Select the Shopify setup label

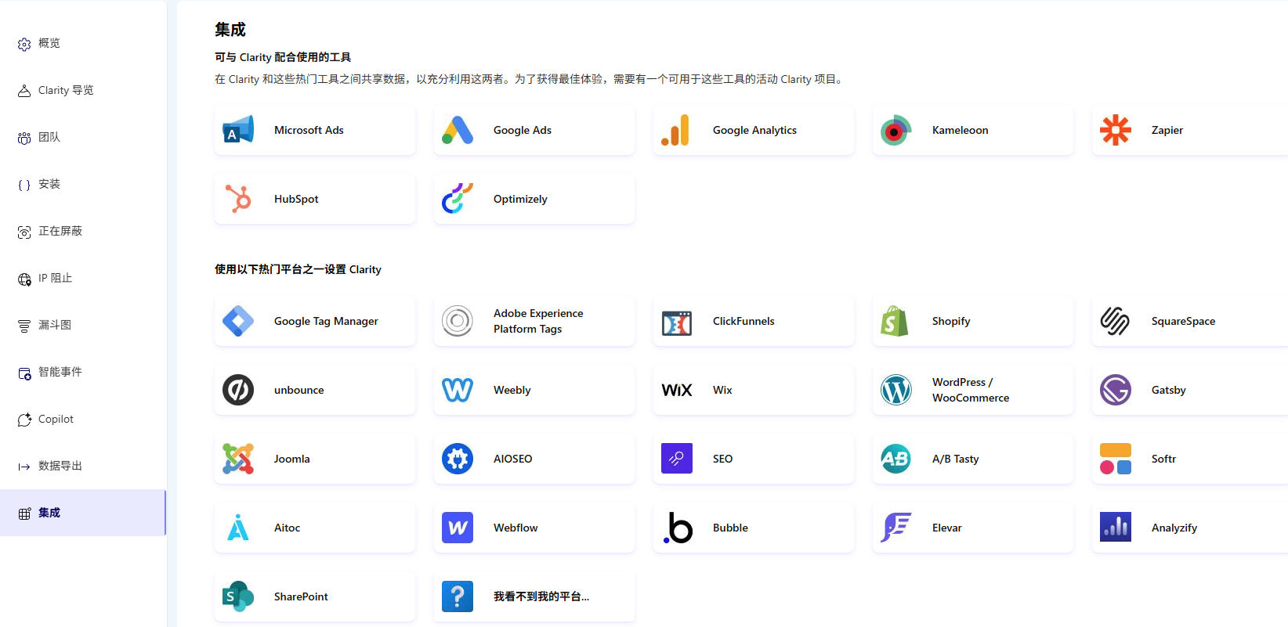point(951,321)
